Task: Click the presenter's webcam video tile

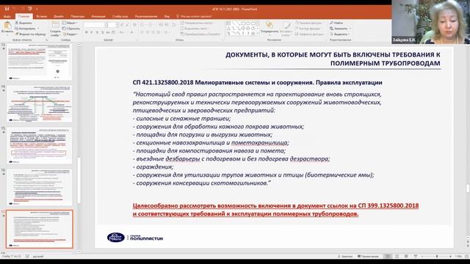Action: coord(431,22)
